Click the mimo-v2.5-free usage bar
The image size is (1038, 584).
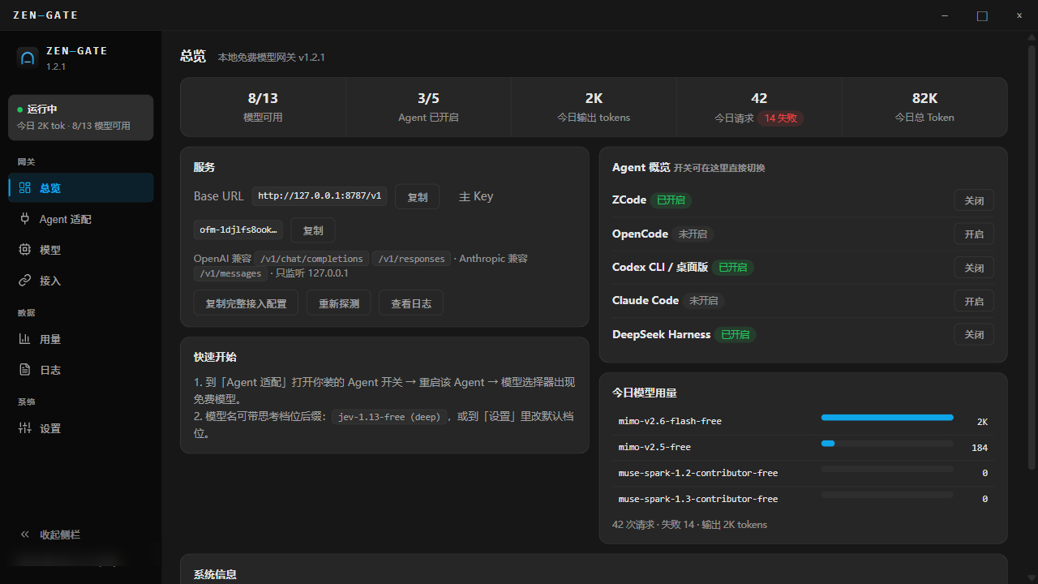tap(887, 444)
